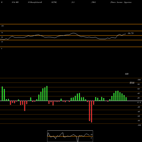The height and width of the screenshot is (142, 142).
Task: Click the RSI value label 56.73
Action: (131, 33)
